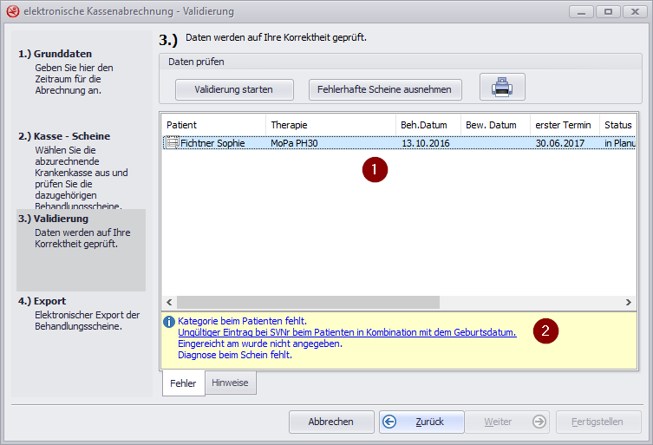653x445 pixels.
Task: Click the scrollbar right arrow
Action: coord(630,302)
